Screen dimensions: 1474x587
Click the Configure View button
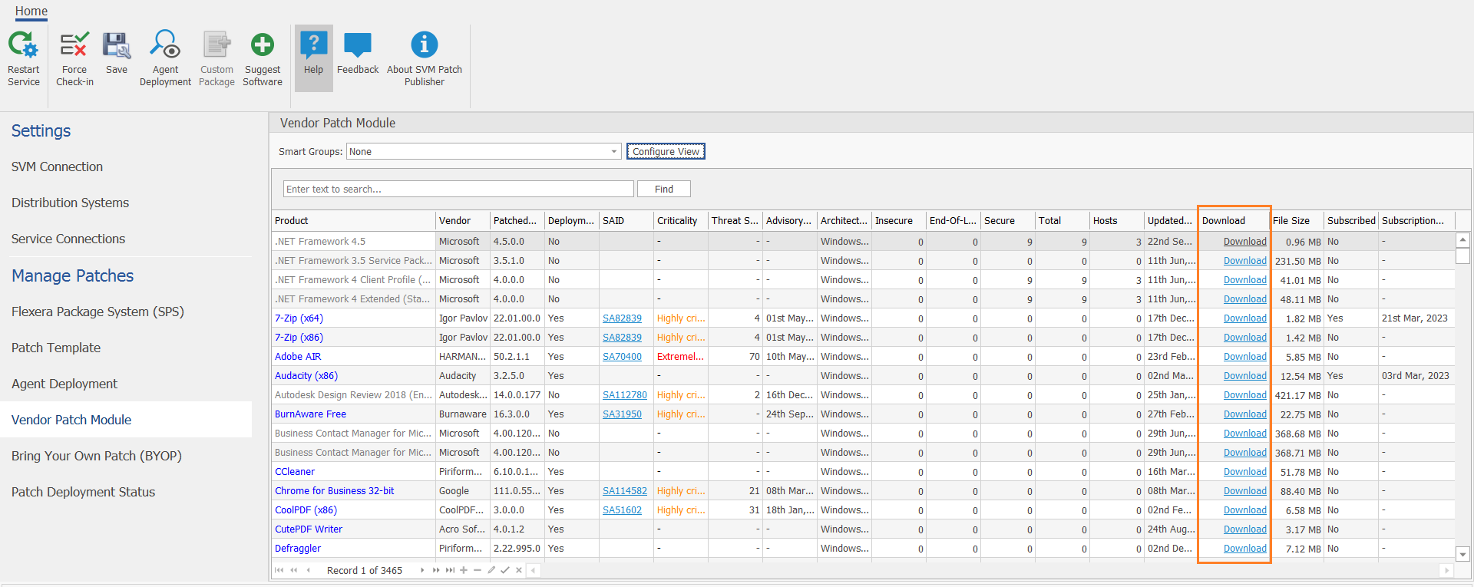click(666, 151)
